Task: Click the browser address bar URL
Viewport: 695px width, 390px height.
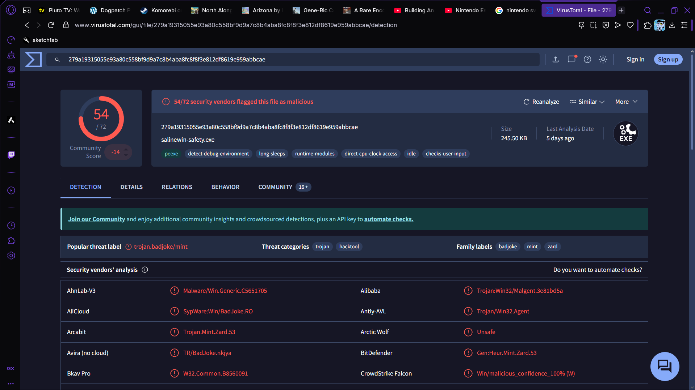Action: (x=236, y=25)
